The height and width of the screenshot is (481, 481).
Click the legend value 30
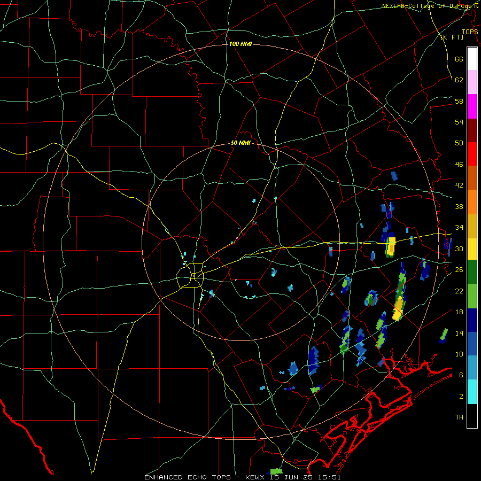click(x=459, y=249)
